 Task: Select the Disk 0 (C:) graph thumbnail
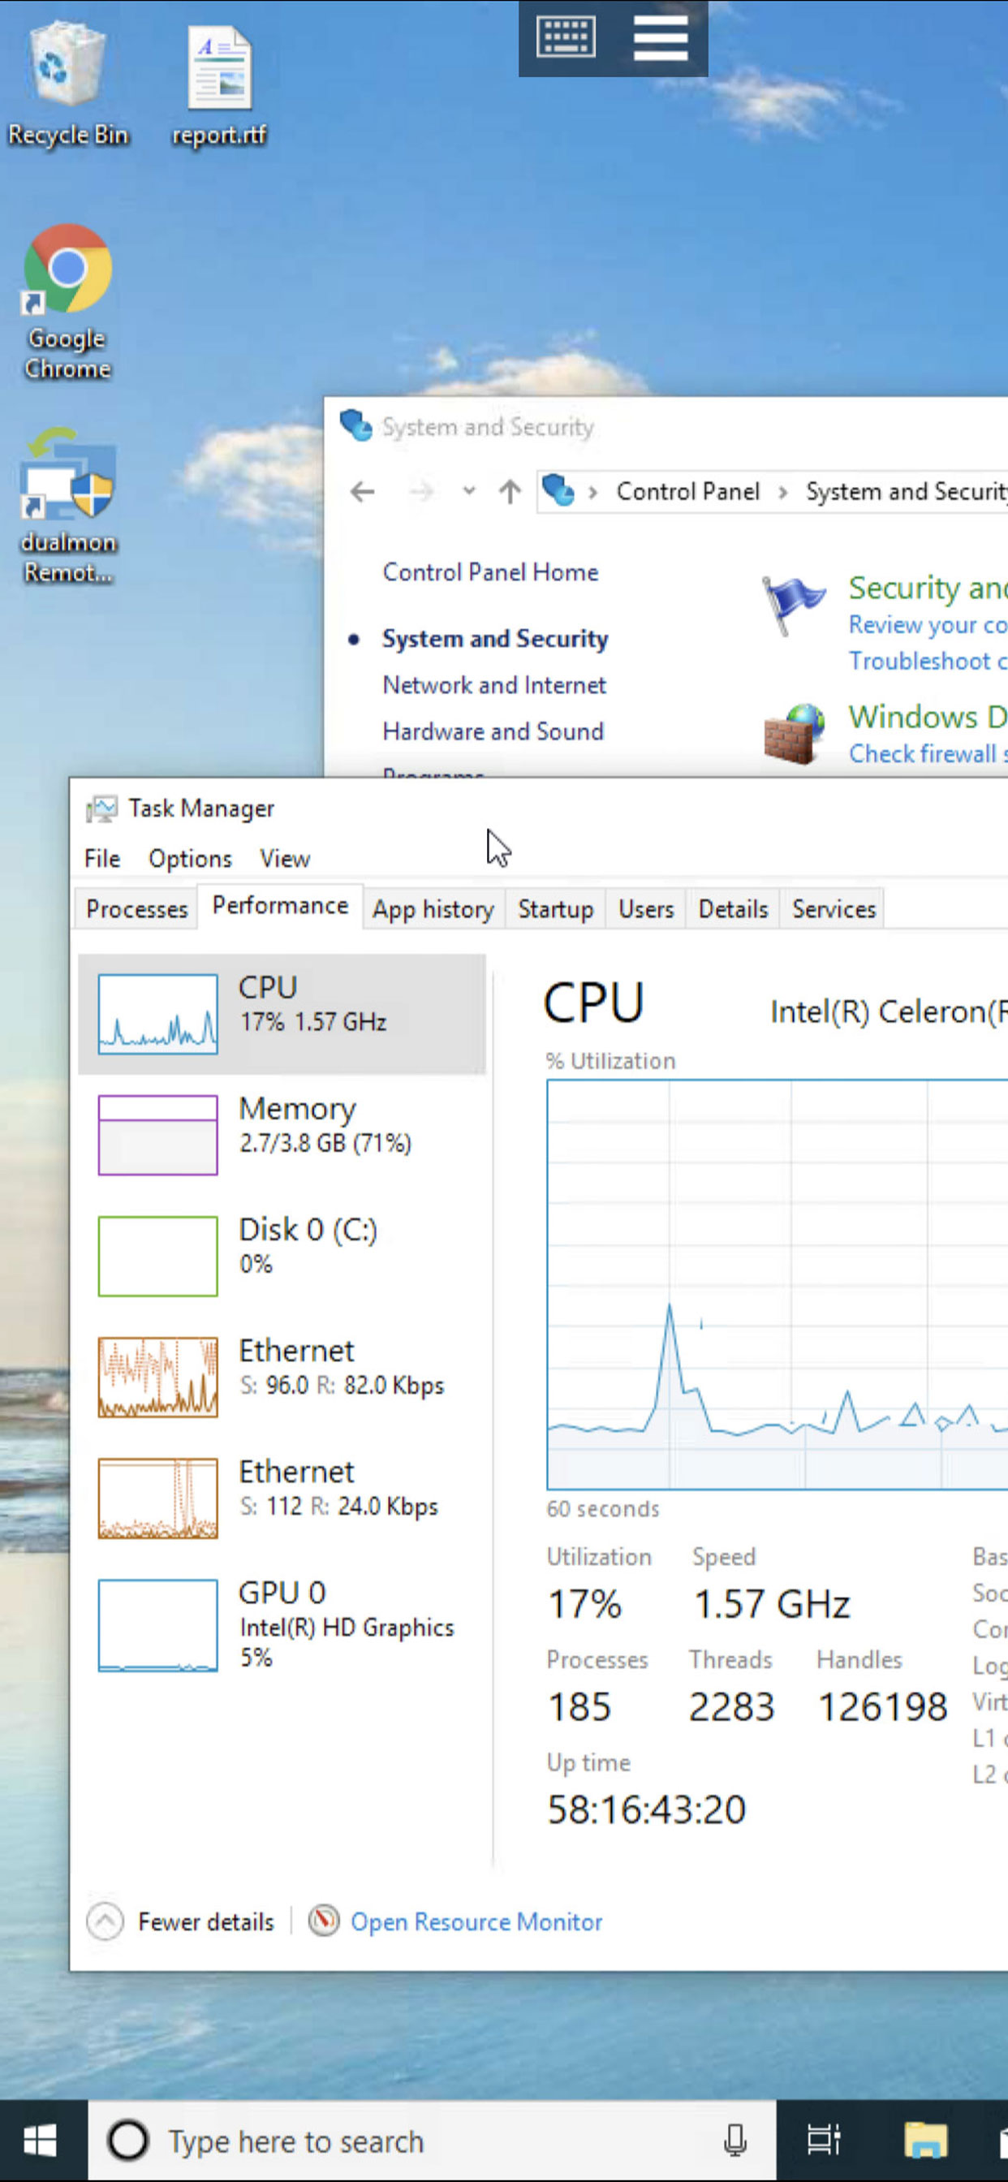[x=157, y=1256]
